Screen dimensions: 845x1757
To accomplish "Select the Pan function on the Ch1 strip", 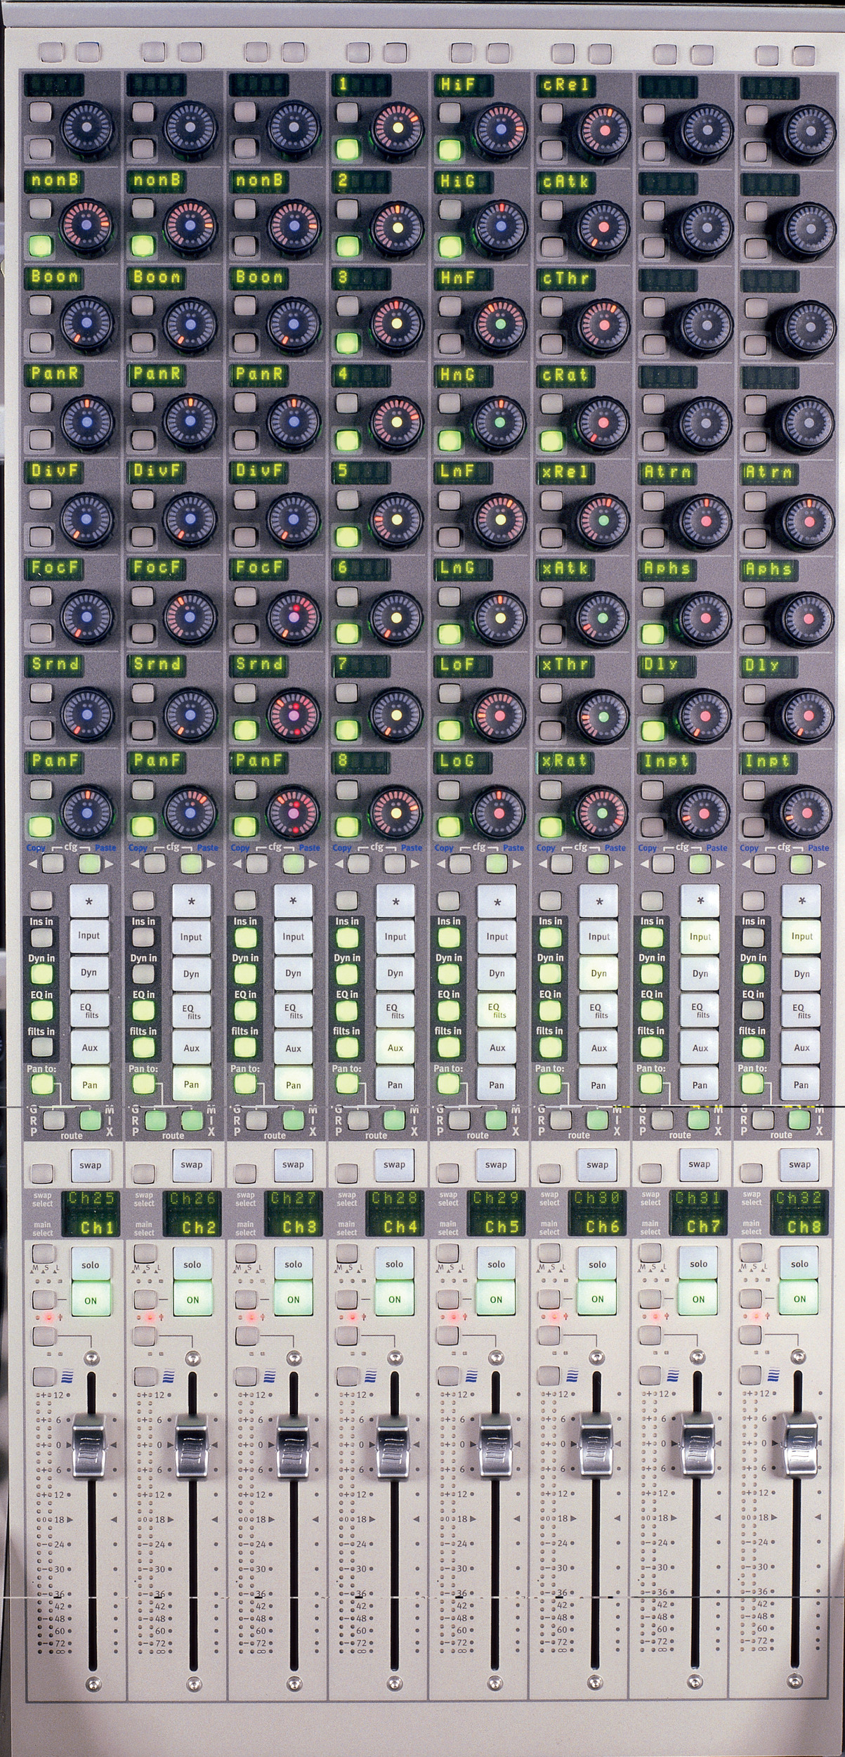I will 89,1084.
